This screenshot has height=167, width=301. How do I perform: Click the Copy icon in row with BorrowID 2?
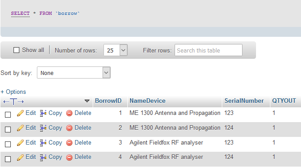(43, 128)
